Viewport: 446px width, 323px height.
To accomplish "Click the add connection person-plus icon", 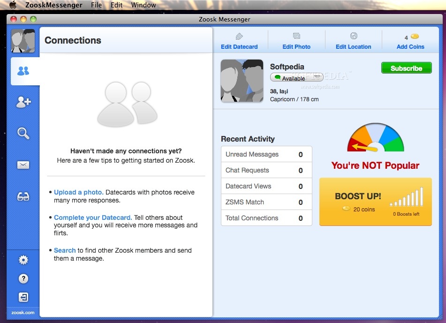I will pos(23,102).
